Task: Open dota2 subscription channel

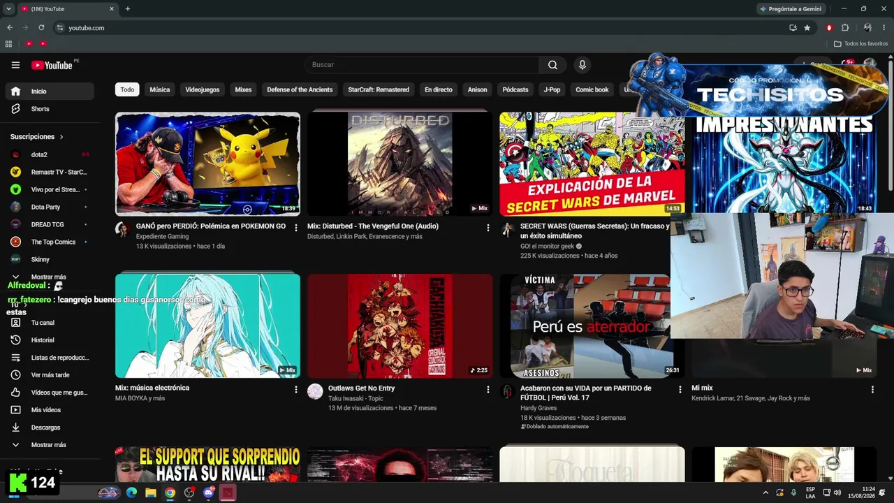Action: click(x=49, y=154)
